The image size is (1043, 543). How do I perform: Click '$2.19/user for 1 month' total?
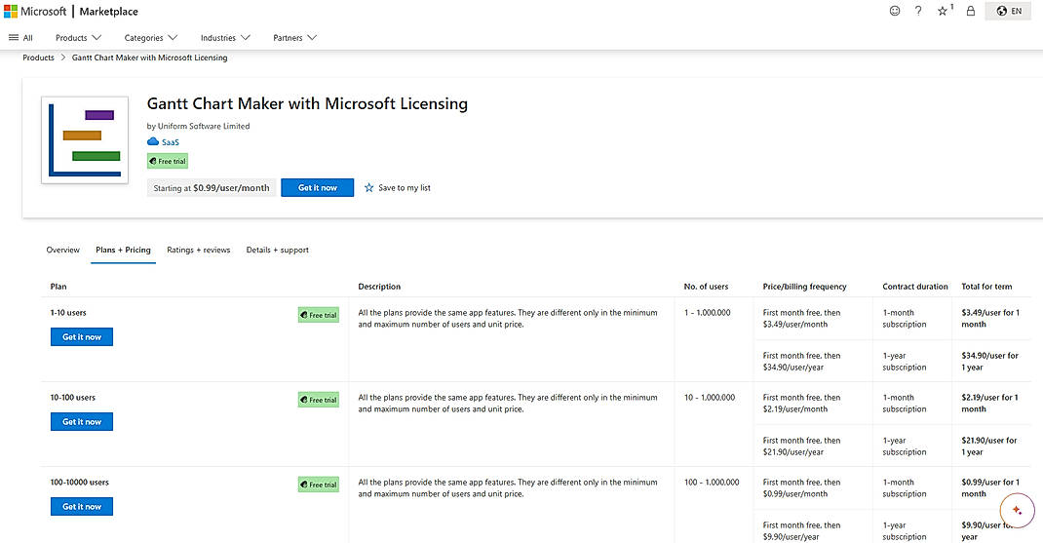coord(989,404)
